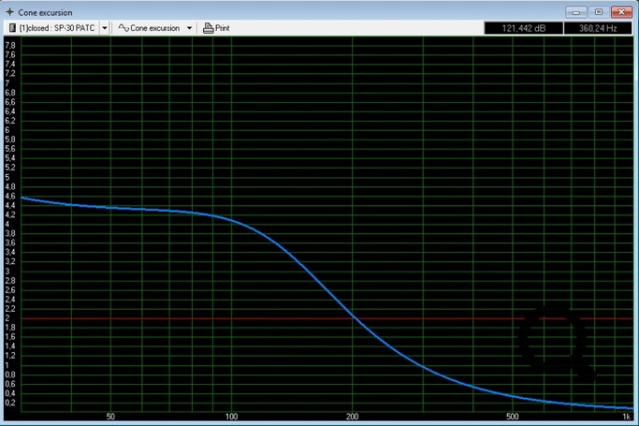Click the 368,24 Hz frequency readout

597,28
